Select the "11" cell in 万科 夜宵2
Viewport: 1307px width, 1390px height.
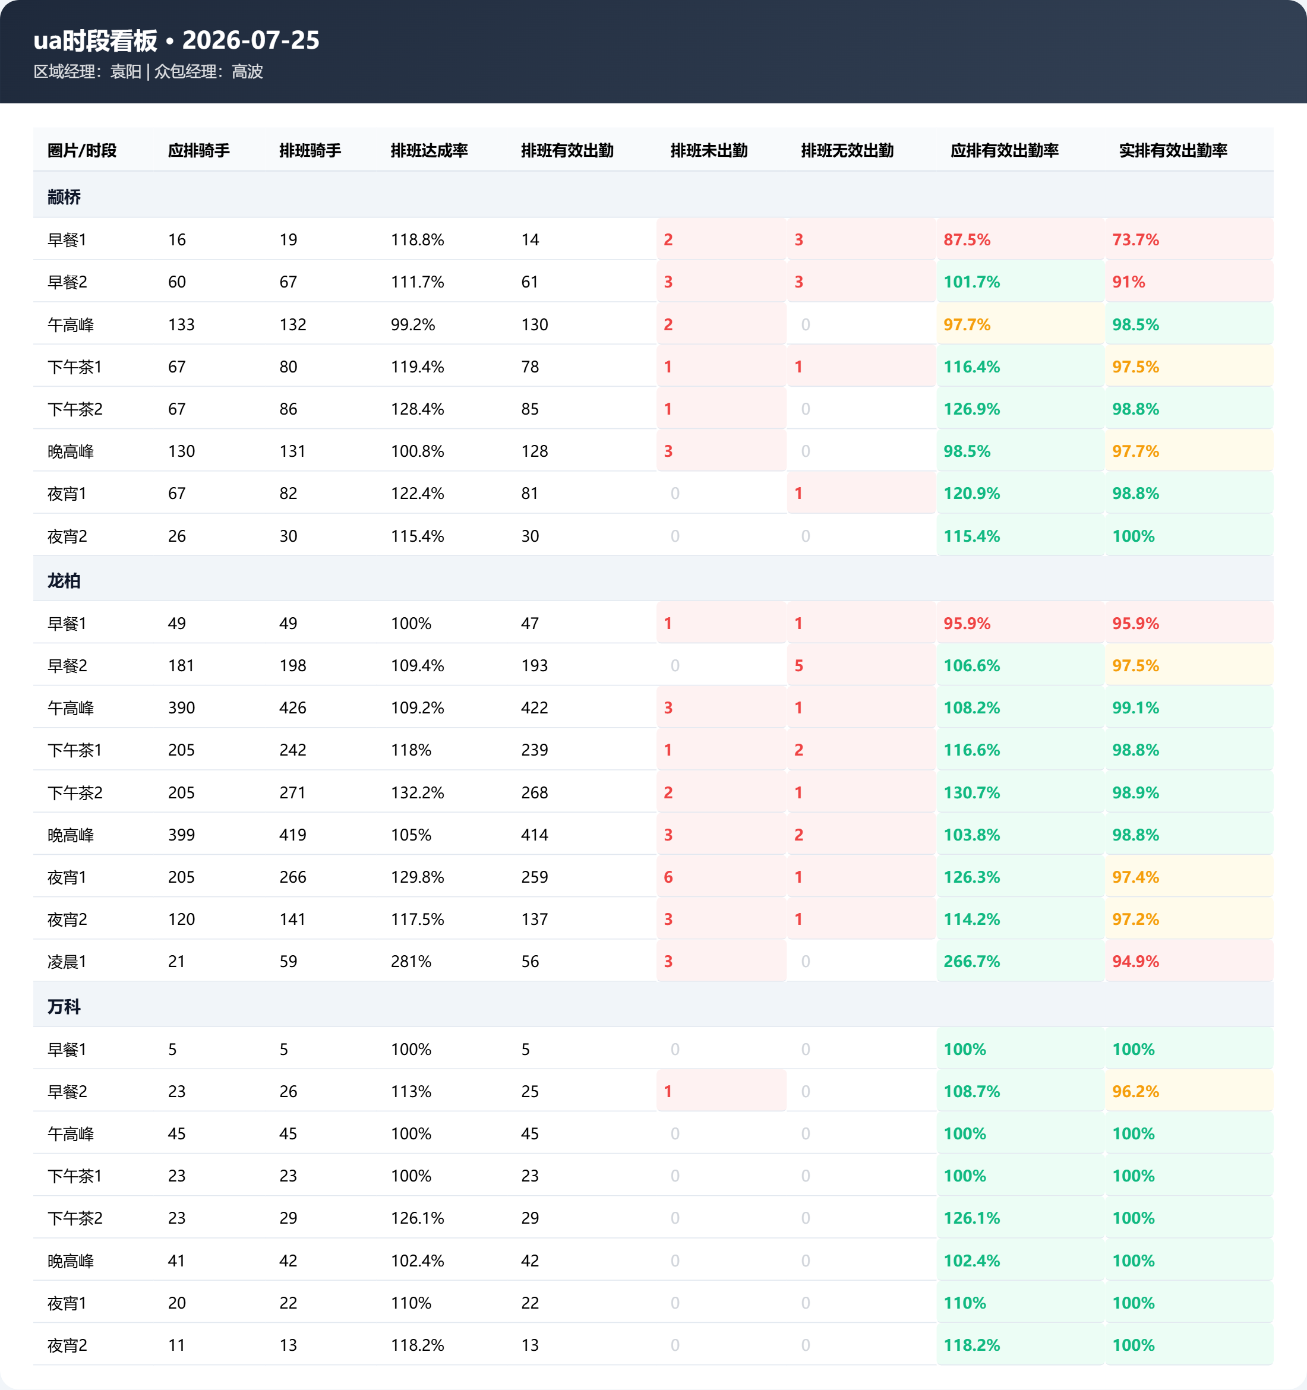[177, 1345]
